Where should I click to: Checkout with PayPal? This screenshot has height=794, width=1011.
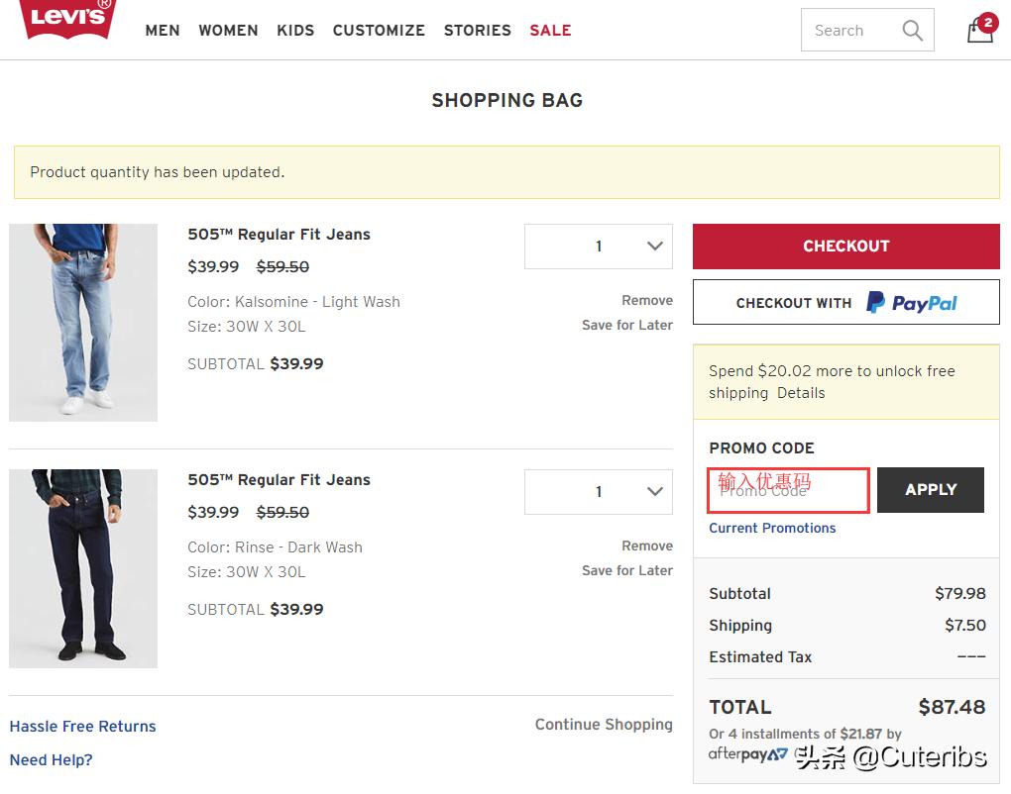[845, 303]
